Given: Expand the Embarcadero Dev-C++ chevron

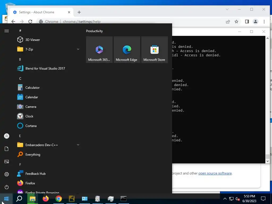Looking at the screenshot, I should pos(78,145).
